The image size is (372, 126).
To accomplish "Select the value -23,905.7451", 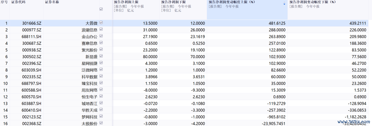I will pos(274,123).
